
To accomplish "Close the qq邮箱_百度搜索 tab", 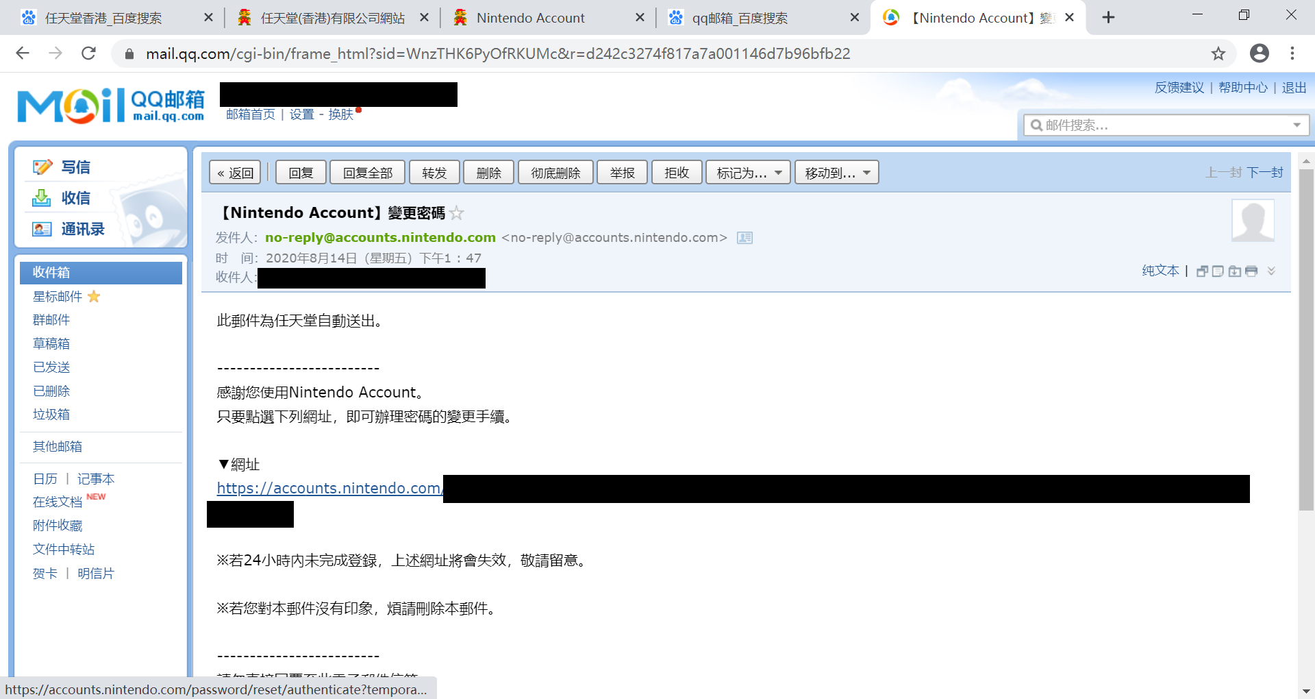I will [x=855, y=18].
